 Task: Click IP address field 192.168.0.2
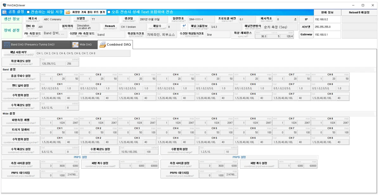click(x=327, y=19)
